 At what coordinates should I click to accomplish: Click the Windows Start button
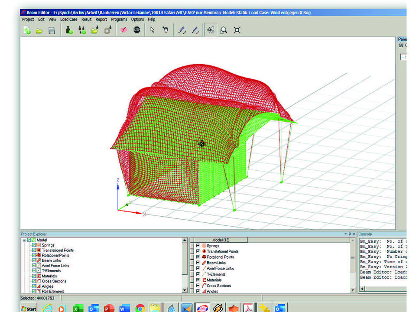click(x=29, y=309)
